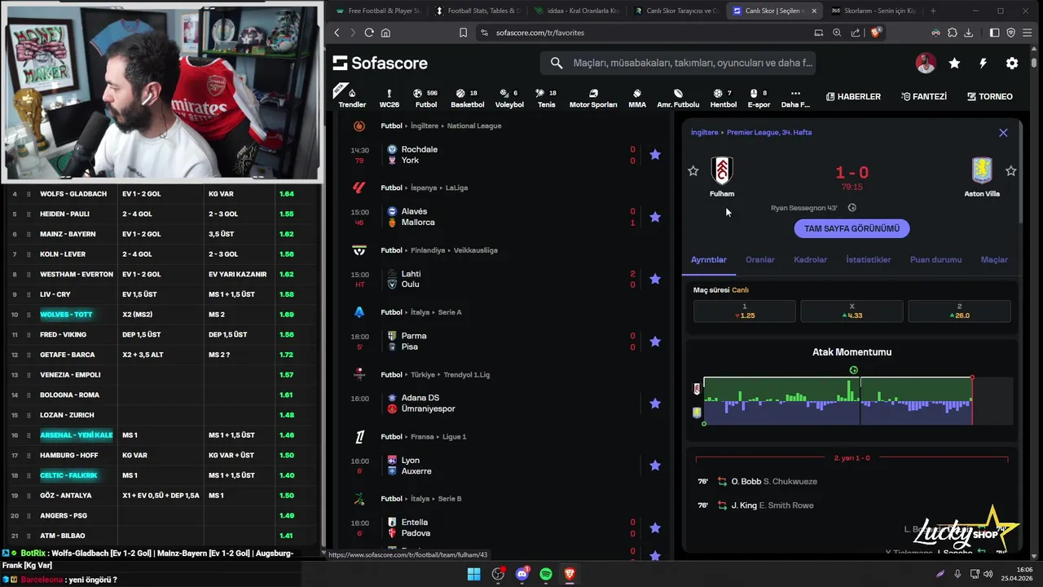The image size is (1043, 587).
Task: Switch to the Oranlar tab
Action: pos(760,259)
